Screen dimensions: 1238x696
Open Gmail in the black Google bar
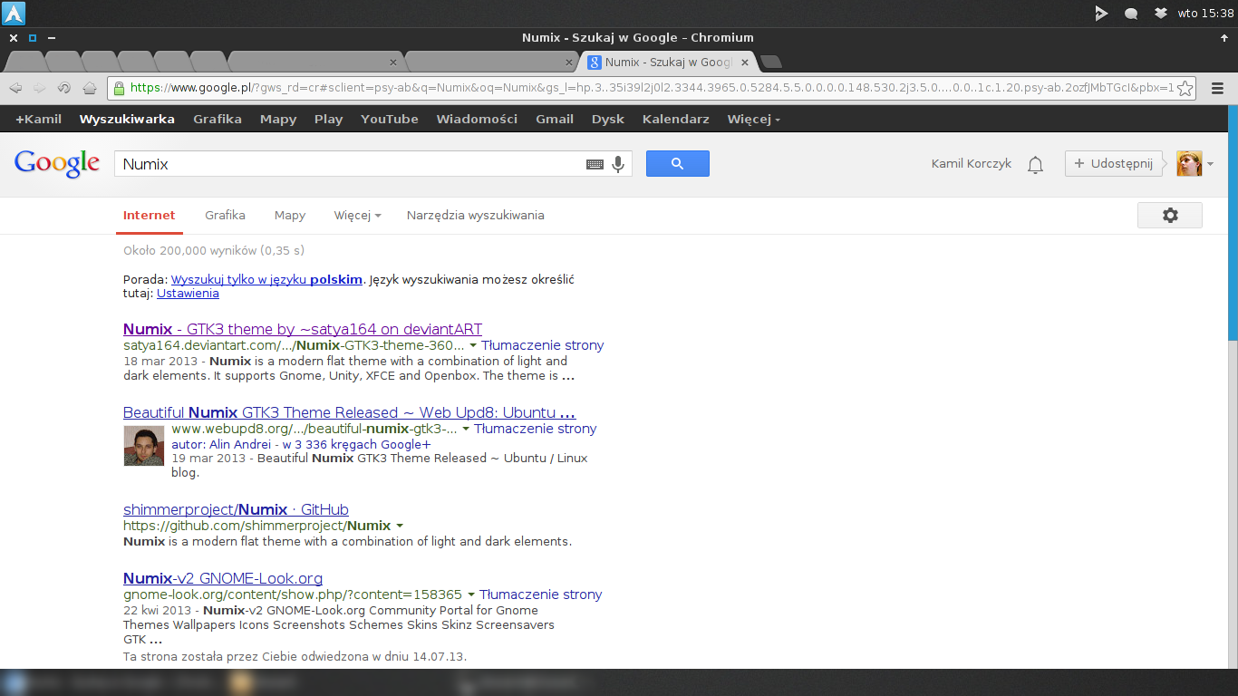click(x=555, y=119)
